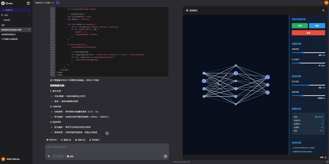329x164 pixels.
Task: Click the Qwen logo in the sidebar
Action: coord(7,3)
